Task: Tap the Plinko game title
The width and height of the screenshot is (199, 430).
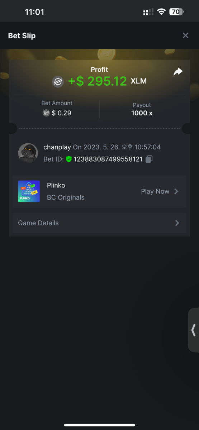Action: point(56,185)
